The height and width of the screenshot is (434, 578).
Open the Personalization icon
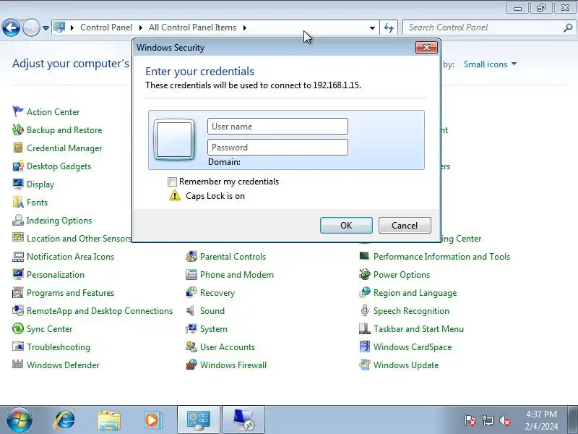point(17,274)
